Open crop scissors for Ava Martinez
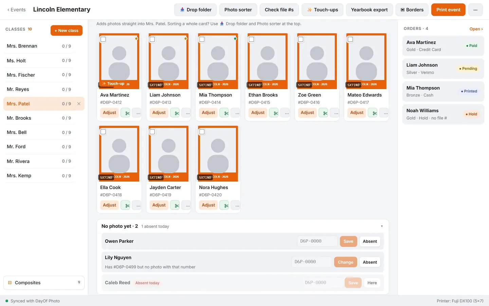Image resolution: width=489 pixels, height=306 pixels. click(x=126, y=113)
